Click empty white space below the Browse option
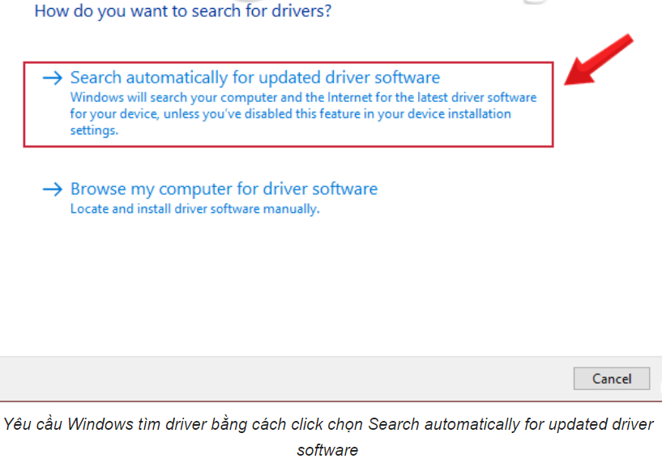The image size is (662, 463). coord(324,283)
